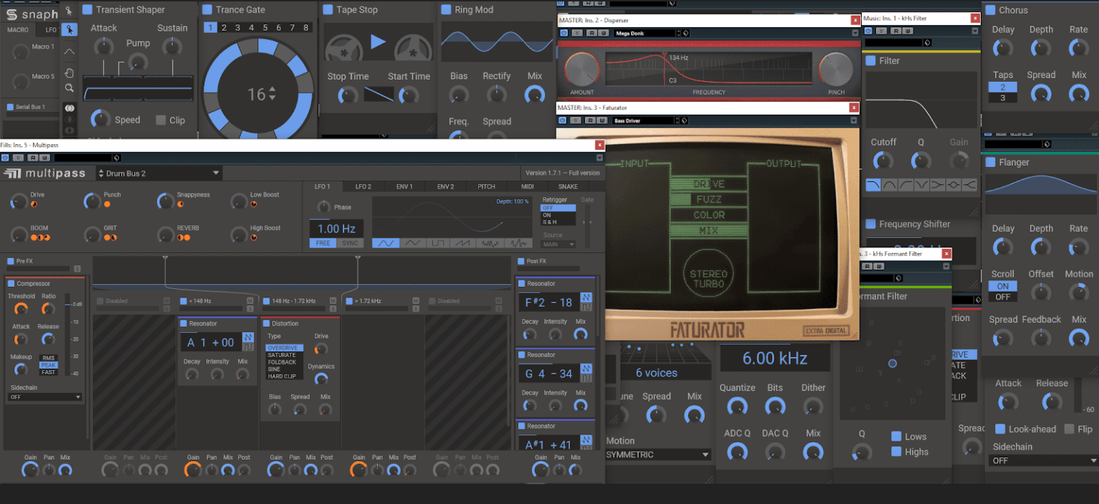
Task: Enable the Clip toggle in Transient Shaper
Action: tap(162, 120)
